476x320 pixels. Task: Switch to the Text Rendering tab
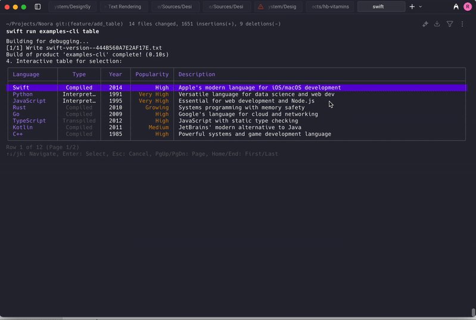[125, 7]
